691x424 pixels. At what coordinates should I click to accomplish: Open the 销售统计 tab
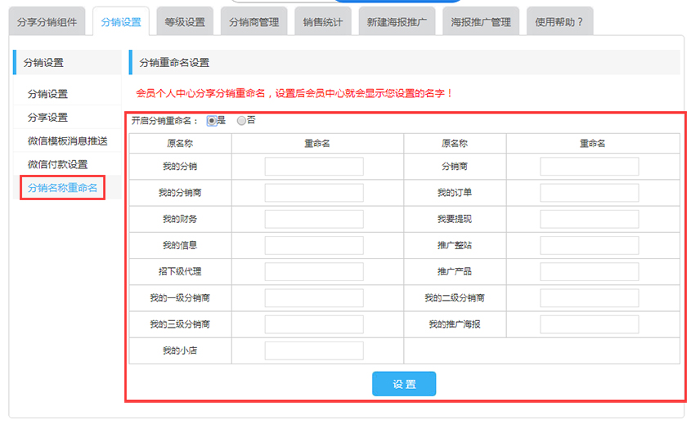tap(322, 22)
